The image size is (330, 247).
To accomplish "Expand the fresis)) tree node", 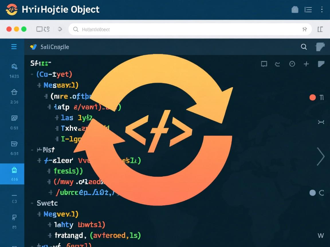I will pos(49,171).
